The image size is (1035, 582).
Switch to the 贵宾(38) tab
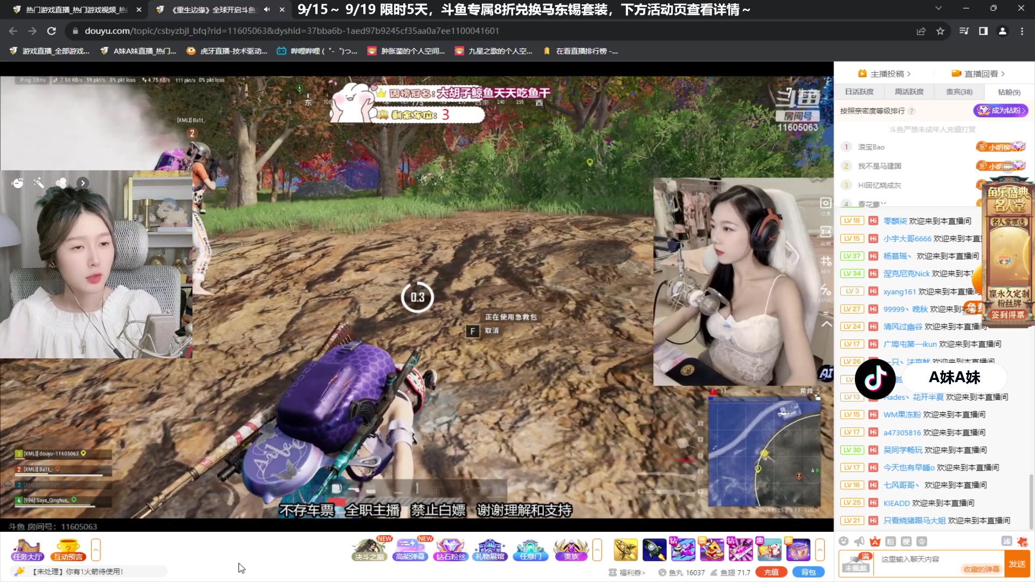pyautogui.click(x=959, y=92)
